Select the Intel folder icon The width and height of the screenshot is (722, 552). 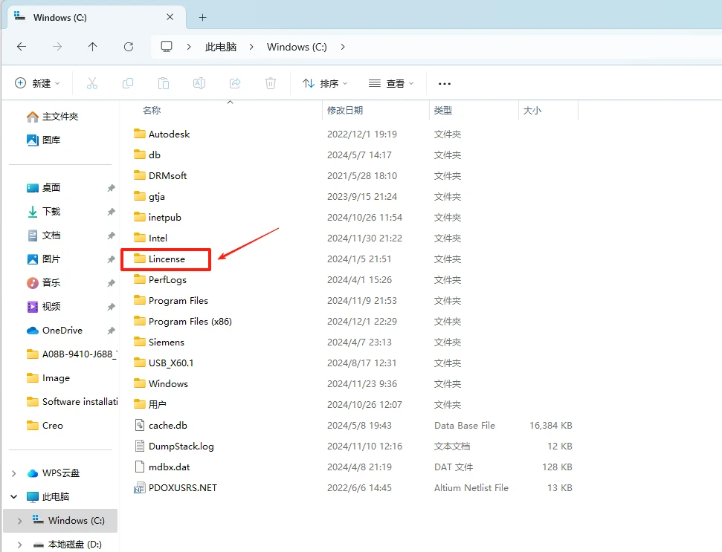click(140, 238)
